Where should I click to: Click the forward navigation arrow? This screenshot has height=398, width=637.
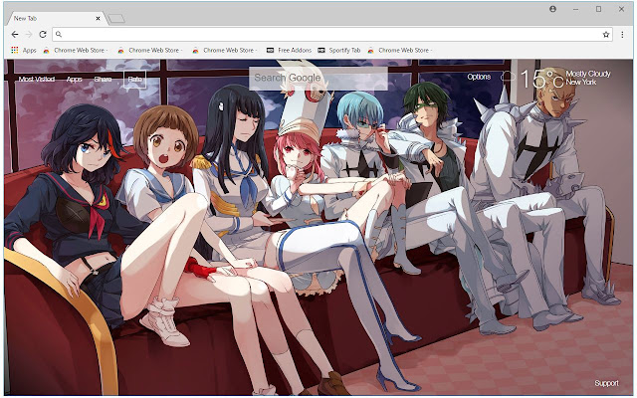pyautogui.click(x=29, y=35)
